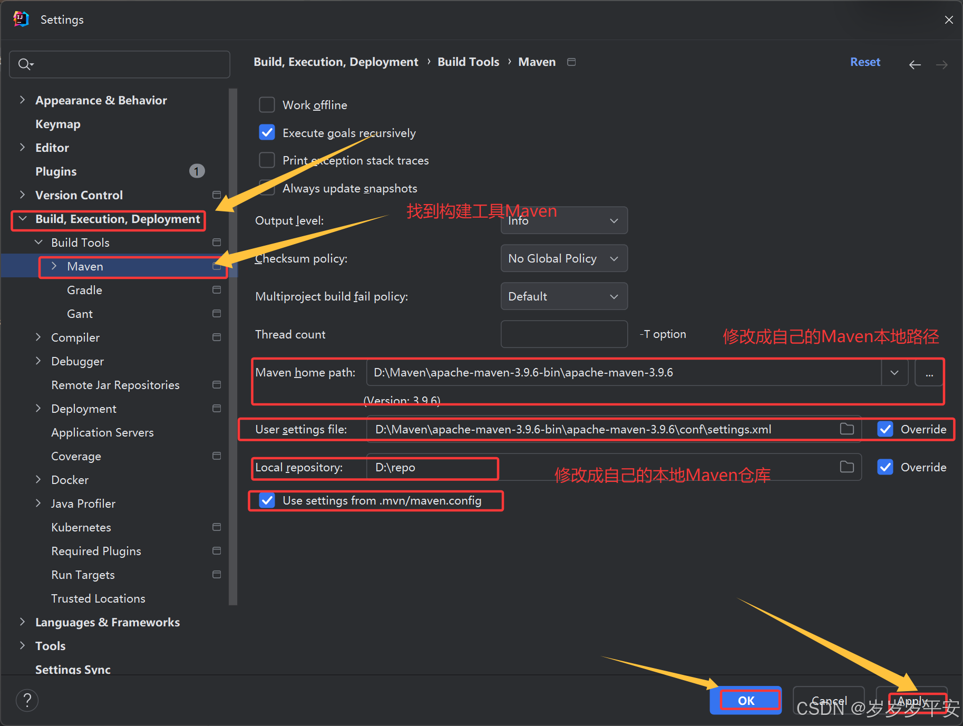Expand Languages & Frameworks section

[22, 622]
